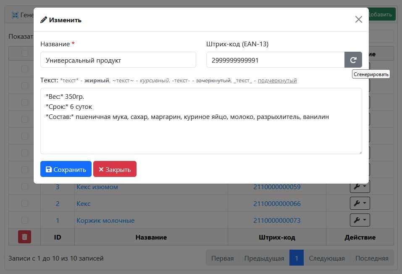Click barcode 2110000000066

277,204
